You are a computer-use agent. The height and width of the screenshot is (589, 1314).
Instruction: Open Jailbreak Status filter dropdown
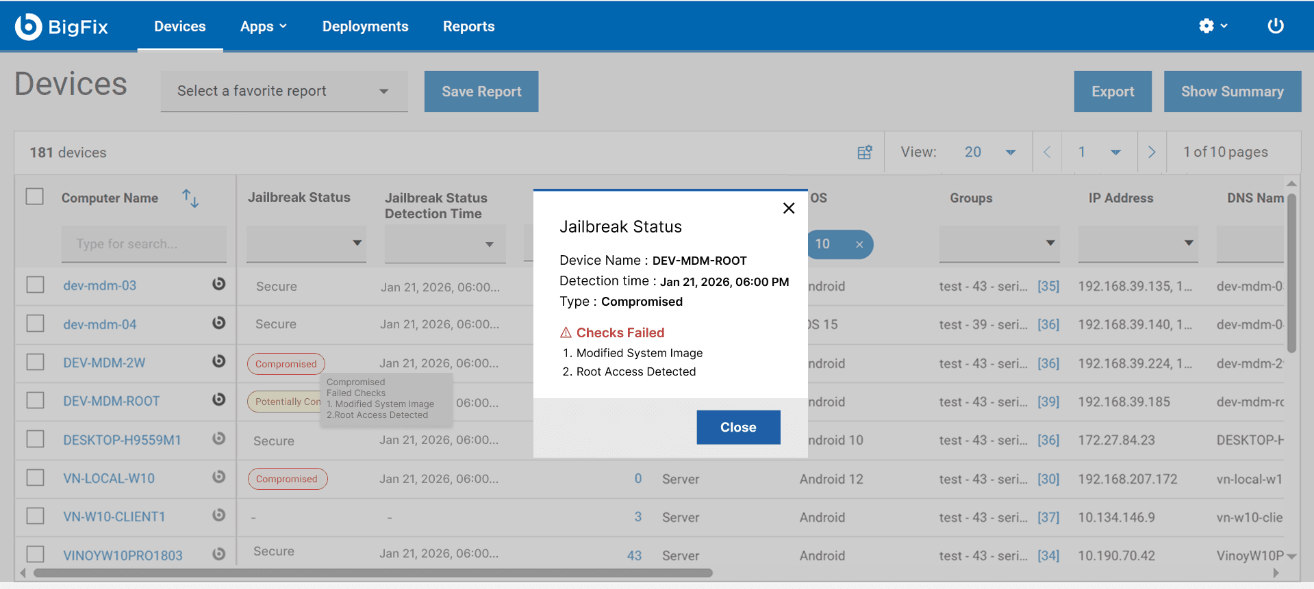click(x=306, y=244)
